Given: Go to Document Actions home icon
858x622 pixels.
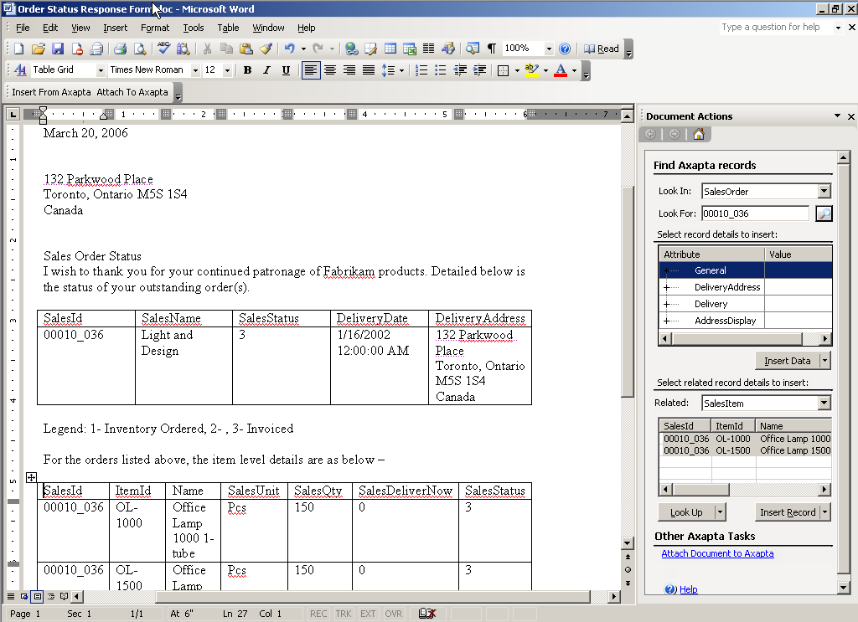Looking at the screenshot, I should tap(699, 135).
